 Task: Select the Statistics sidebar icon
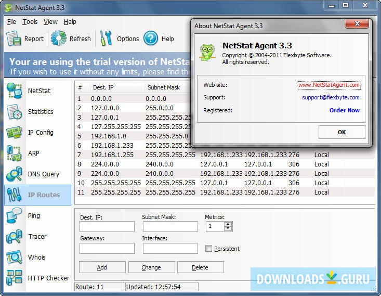[x=15, y=112]
